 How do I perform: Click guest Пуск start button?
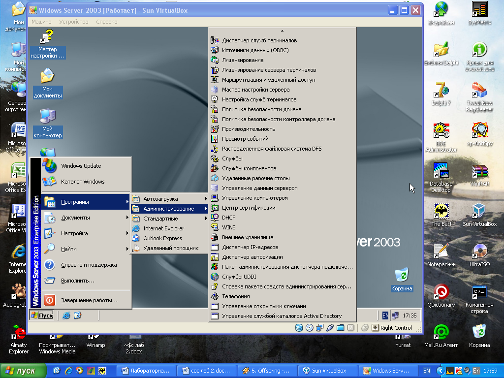(42, 315)
